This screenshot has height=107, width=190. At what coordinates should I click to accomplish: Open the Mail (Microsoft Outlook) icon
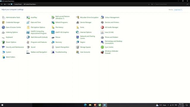click(28, 37)
